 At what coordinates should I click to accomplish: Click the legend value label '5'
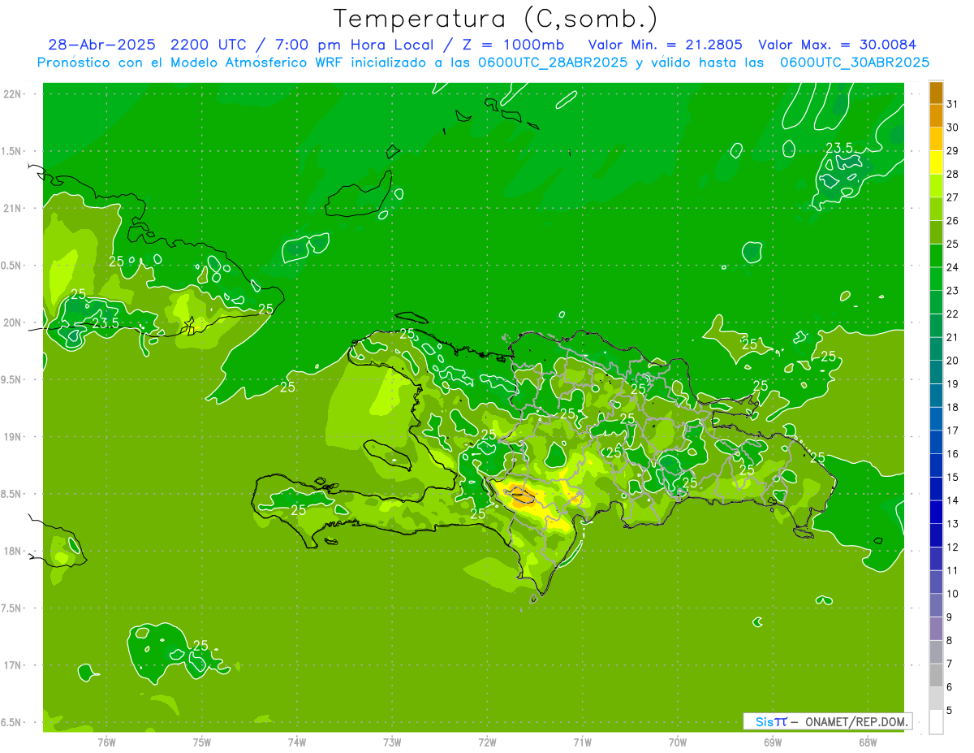tap(950, 710)
